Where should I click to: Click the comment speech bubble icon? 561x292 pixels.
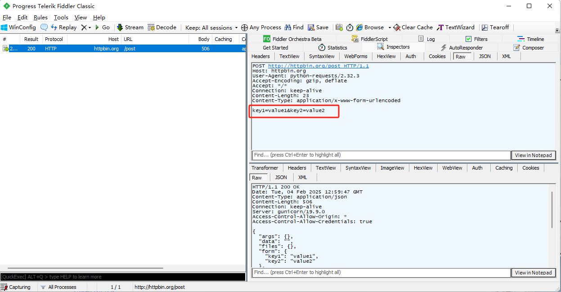click(x=44, y=27)
